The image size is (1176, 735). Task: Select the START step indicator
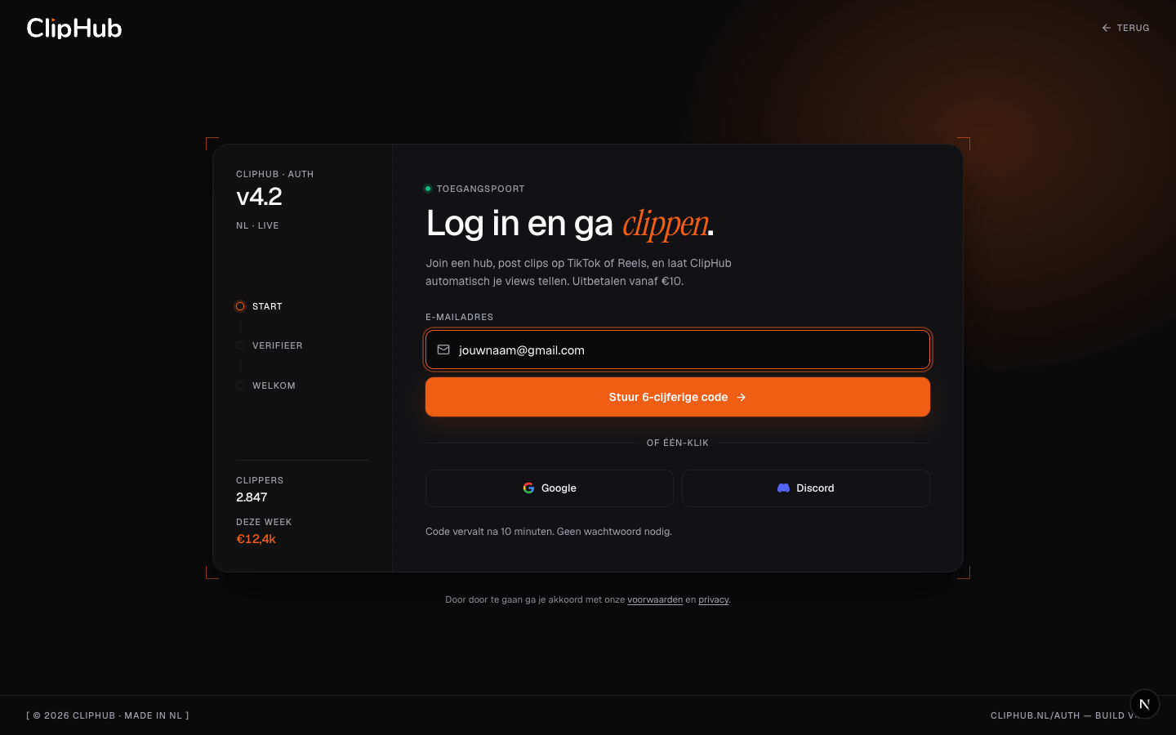point(259,306)
